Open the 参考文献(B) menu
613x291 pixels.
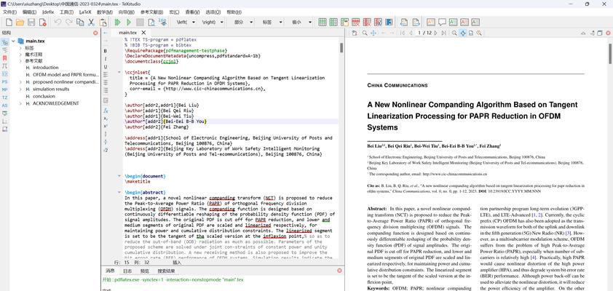[151, 12]
